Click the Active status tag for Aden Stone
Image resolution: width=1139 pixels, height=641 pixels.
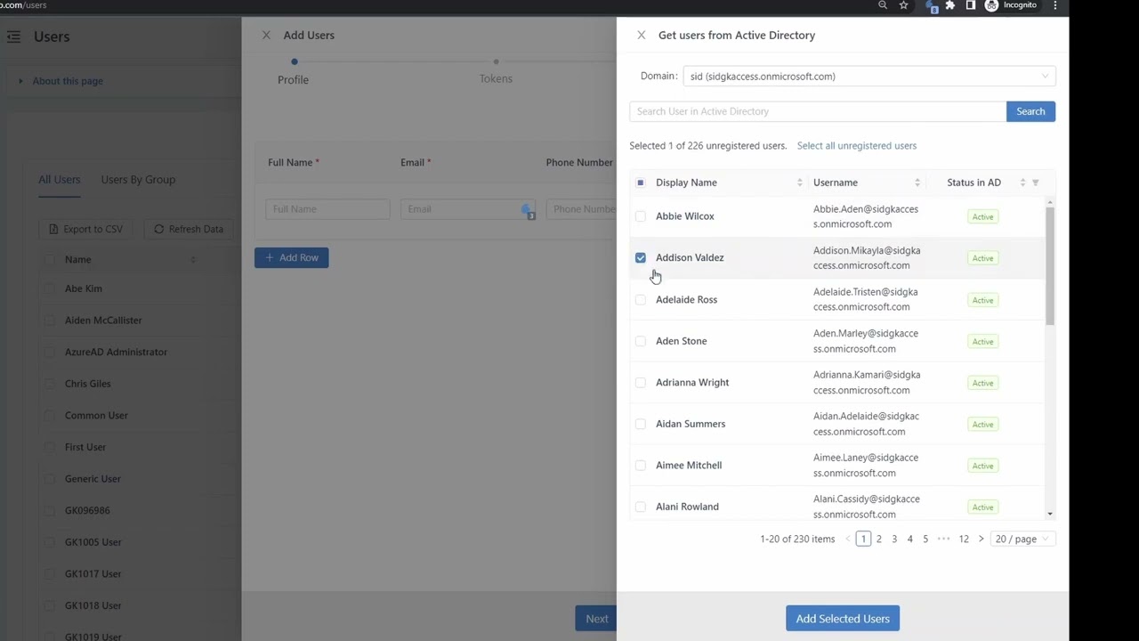[982, 342]
